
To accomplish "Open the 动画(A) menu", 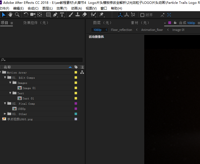I will tap(77, 8).
